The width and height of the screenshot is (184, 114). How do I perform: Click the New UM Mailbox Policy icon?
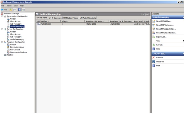(x=153, y=29)
